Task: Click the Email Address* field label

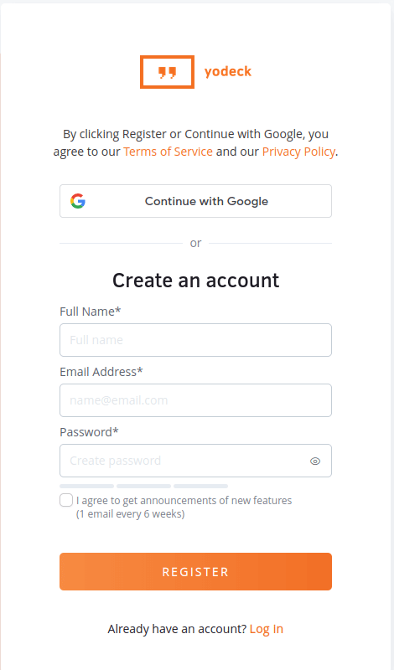Action: point(101,372)
